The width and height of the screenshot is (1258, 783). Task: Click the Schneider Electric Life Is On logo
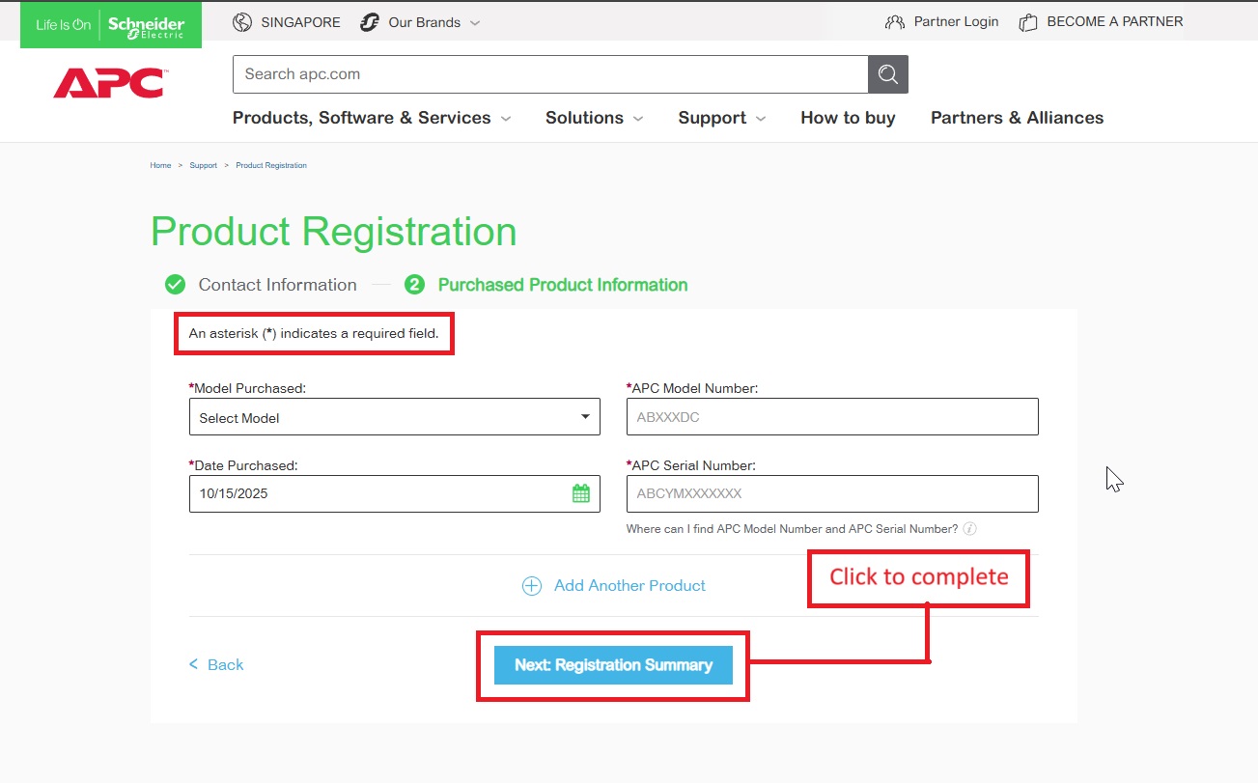pyautogui.click(x=111, y=24)
